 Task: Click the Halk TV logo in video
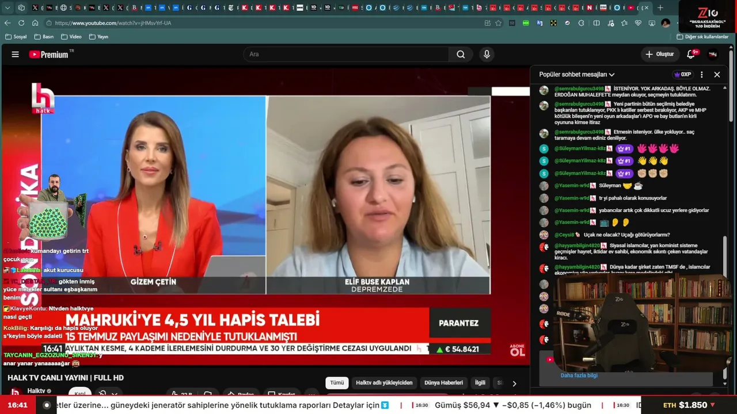(43, 98)
